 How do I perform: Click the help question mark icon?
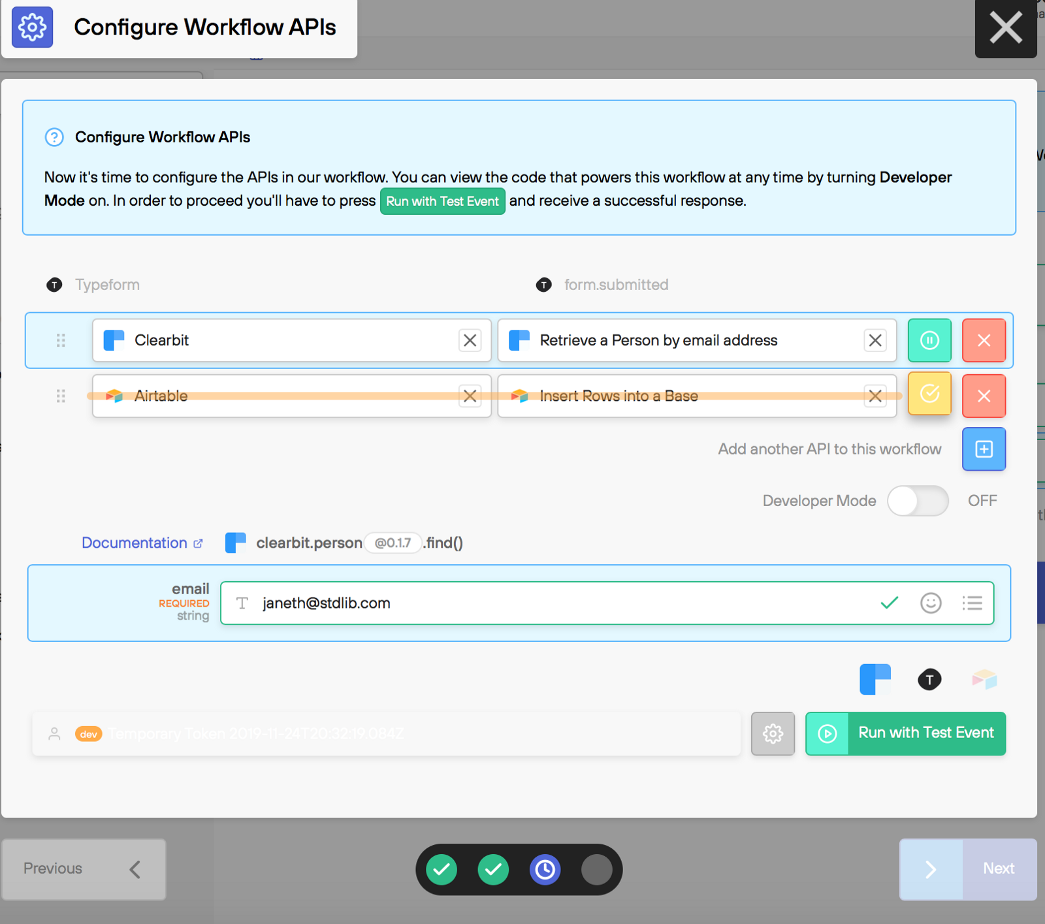(x=54, y=137)
